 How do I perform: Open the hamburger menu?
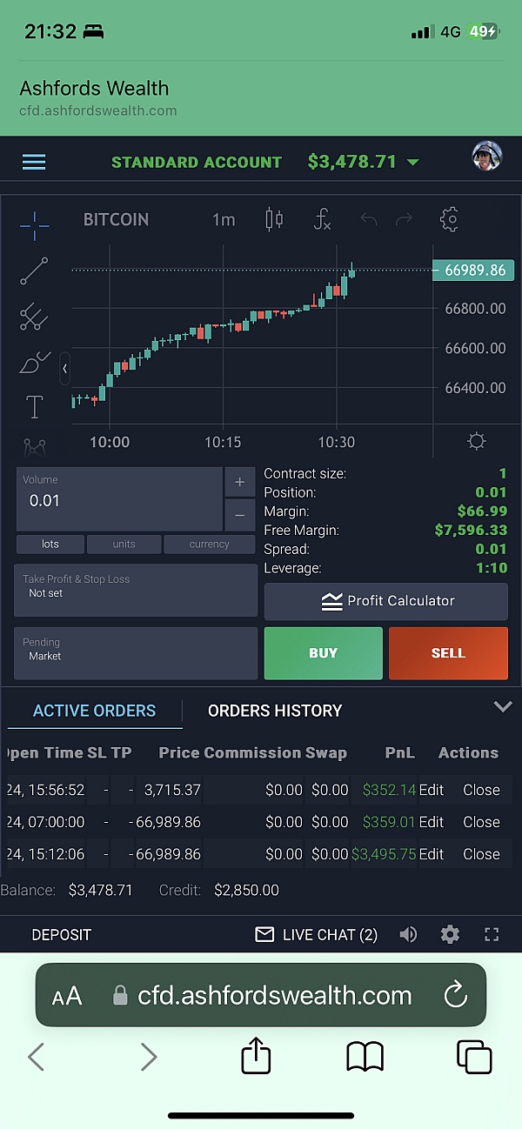[34, 162]
